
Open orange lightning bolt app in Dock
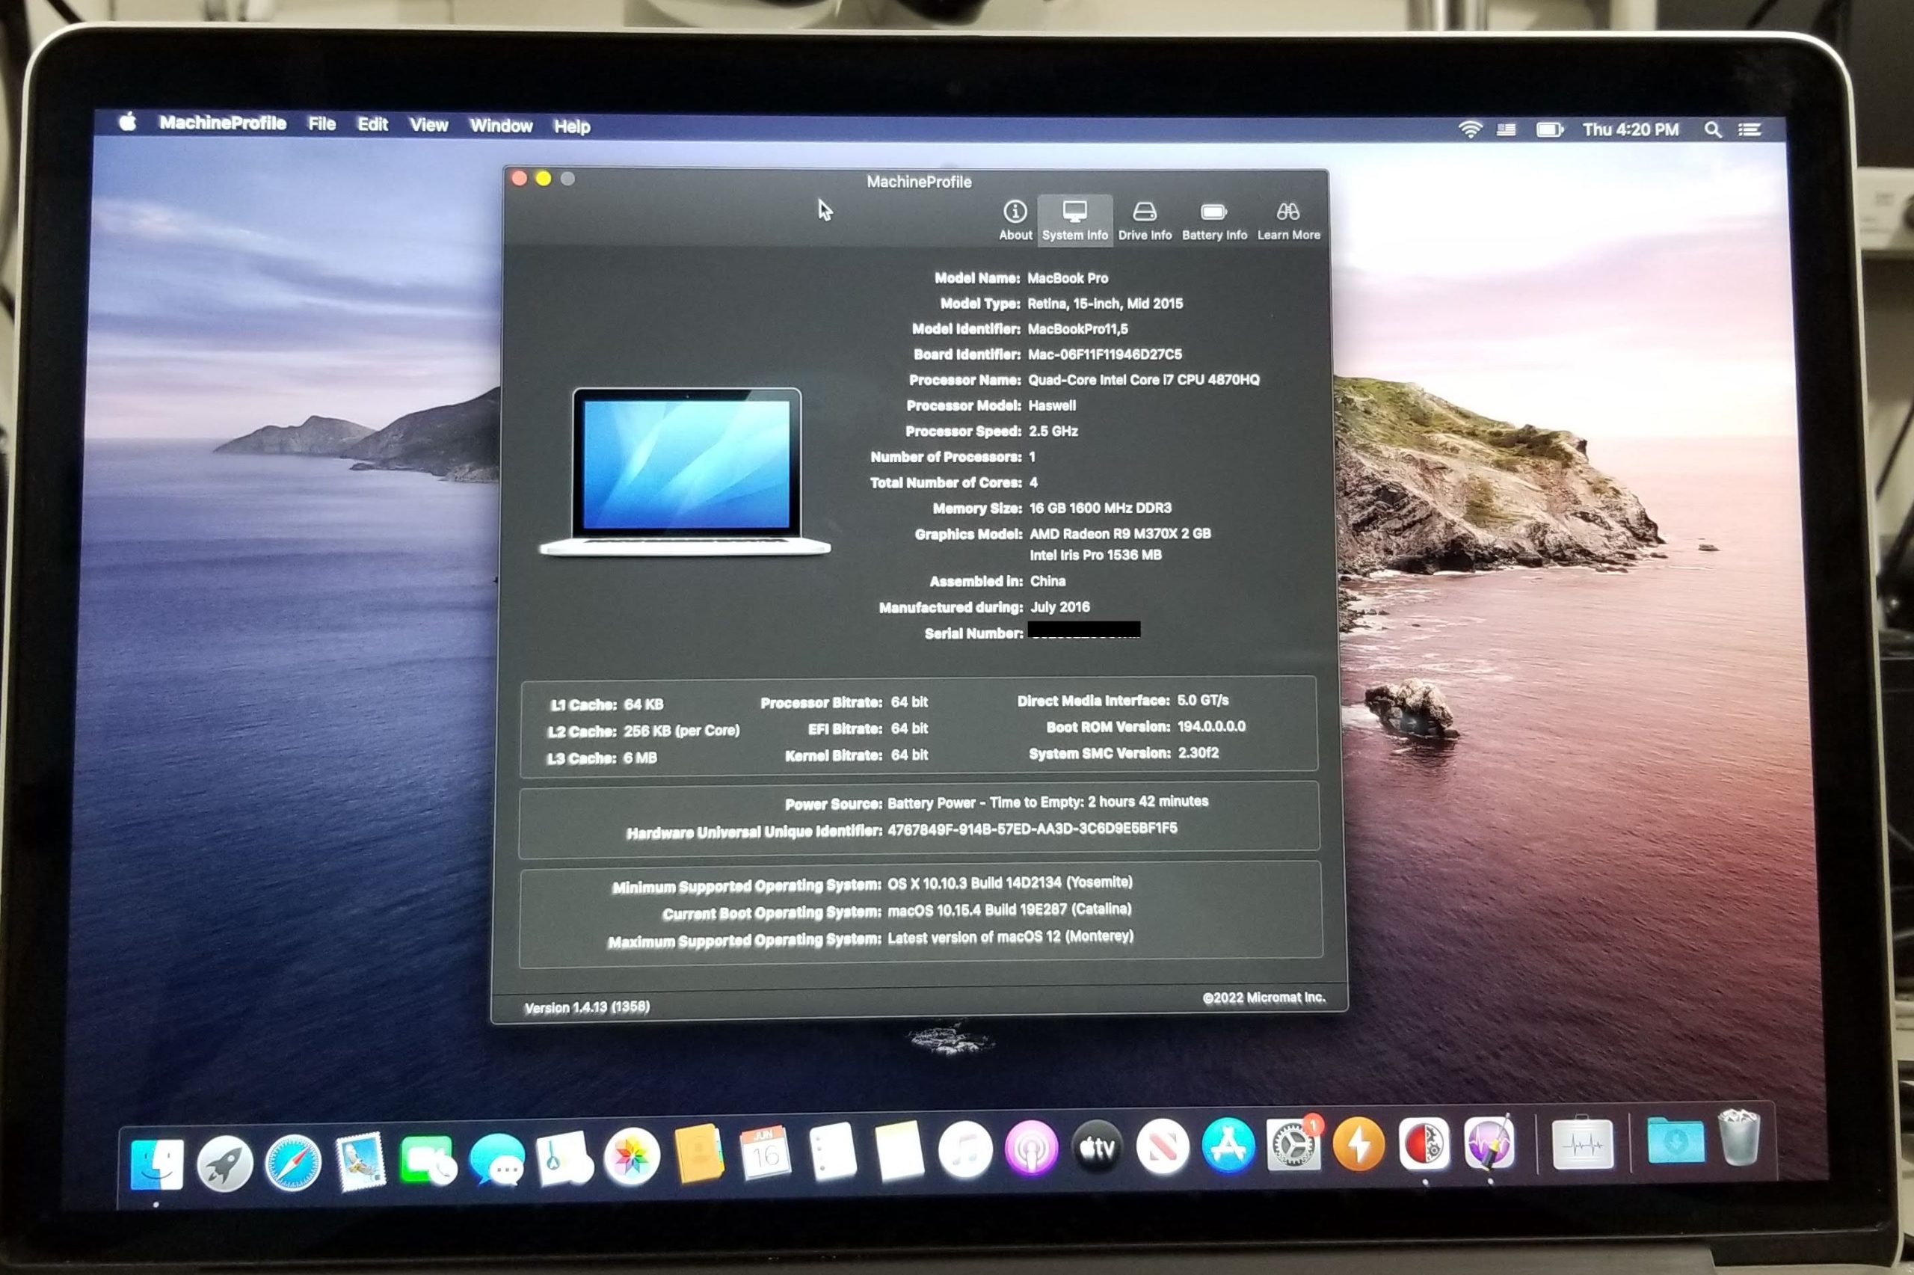(x=1358, y=1143)
